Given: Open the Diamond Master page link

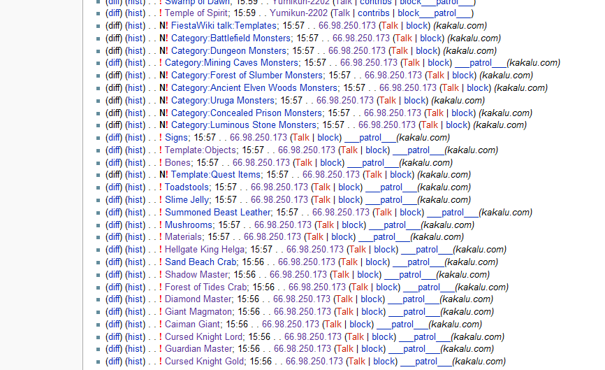Looking at the screenshot, I should 198,299.
